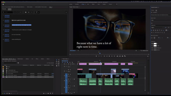Click the Background gray color swatch
The height and width of the screenshot is (96, 171).
pos(155,48)
